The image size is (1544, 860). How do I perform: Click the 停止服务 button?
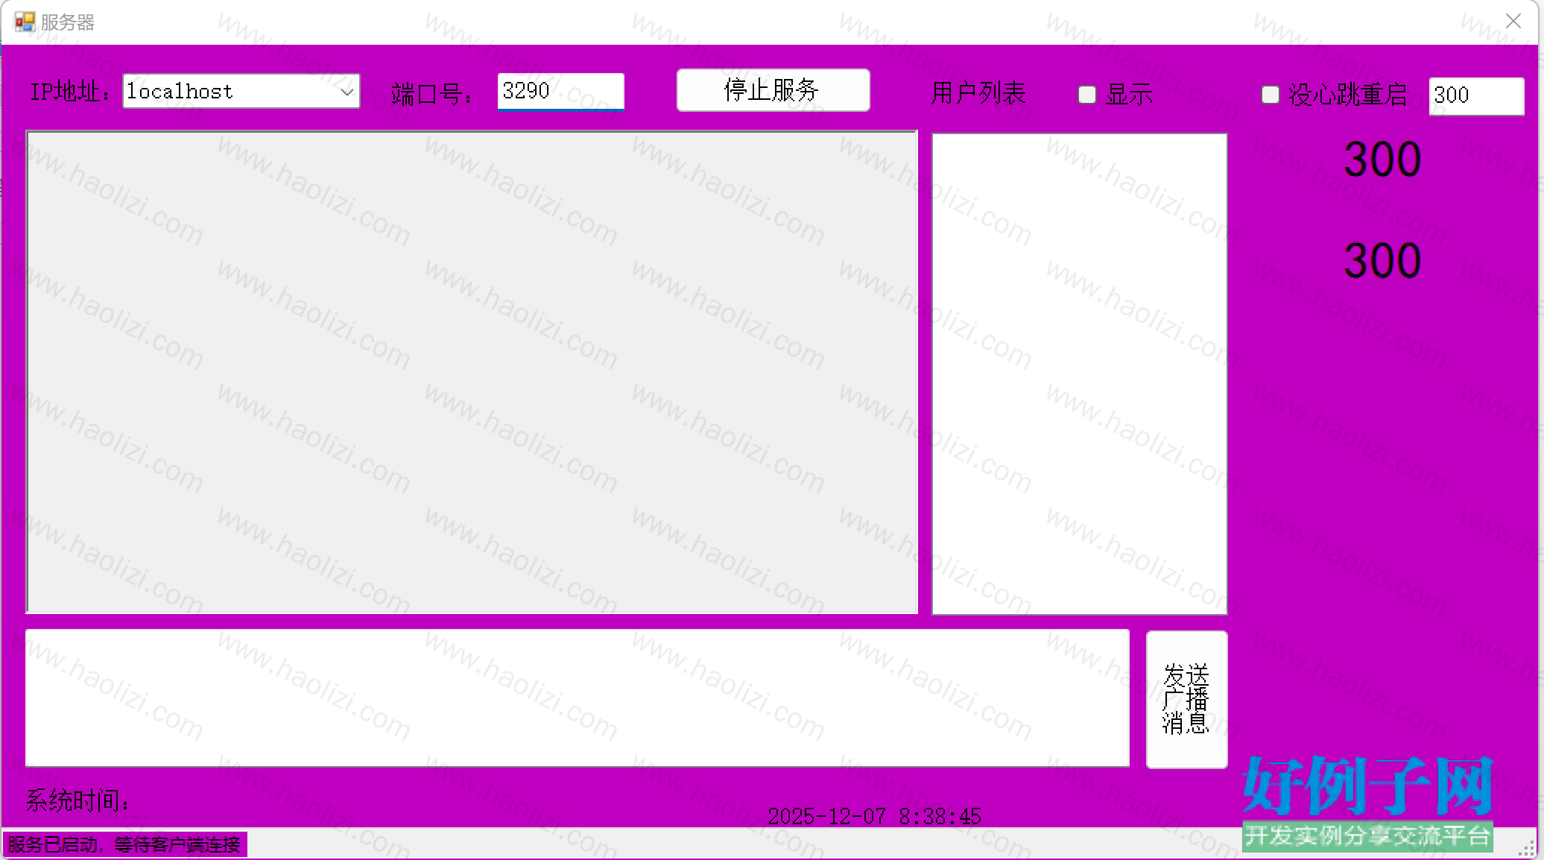pos(773,90)
